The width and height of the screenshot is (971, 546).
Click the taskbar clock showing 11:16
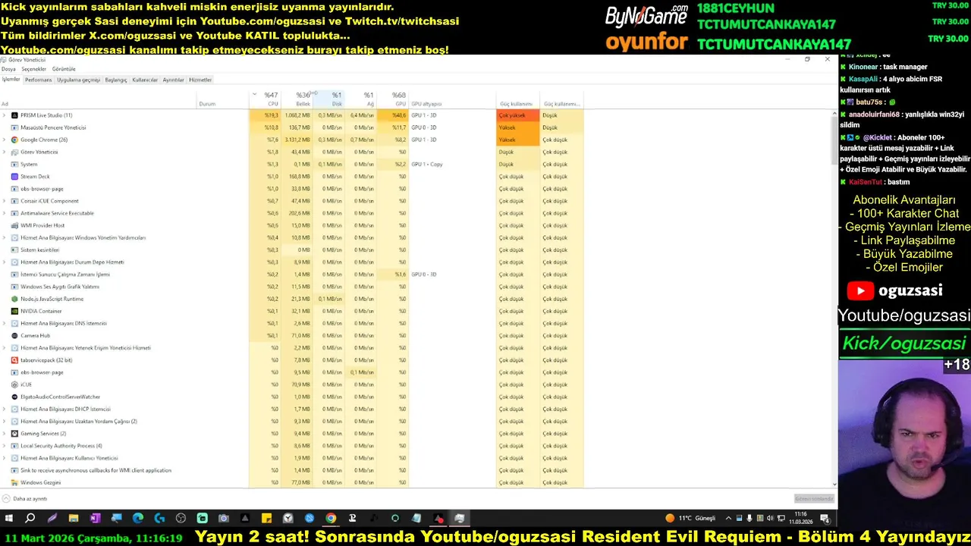point(800,518)
